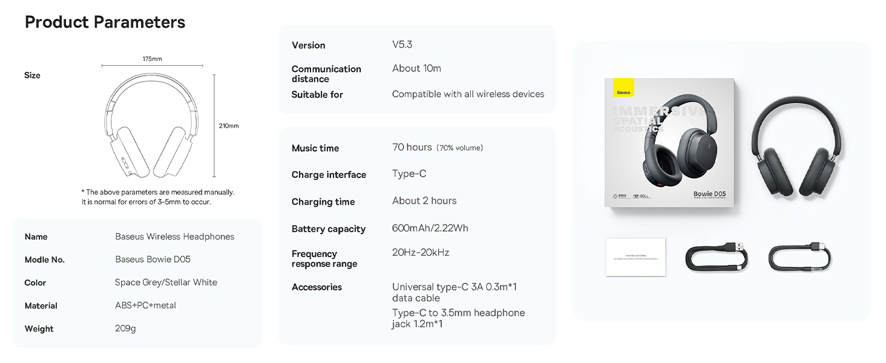Select the USB-A to Type-C cable image
This screenshot has width=886, height=363.
tap(717, 257)
